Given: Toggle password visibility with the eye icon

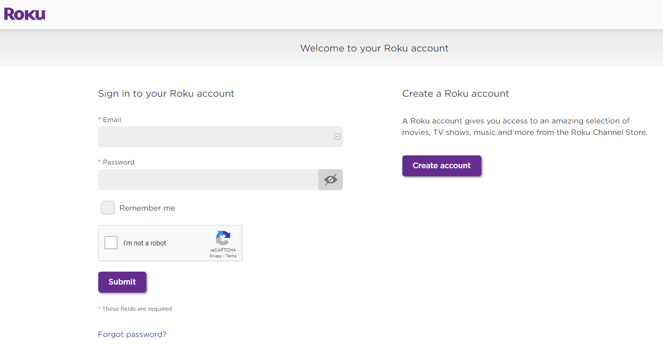Looking at the screenshot, I should coord(330,180).
